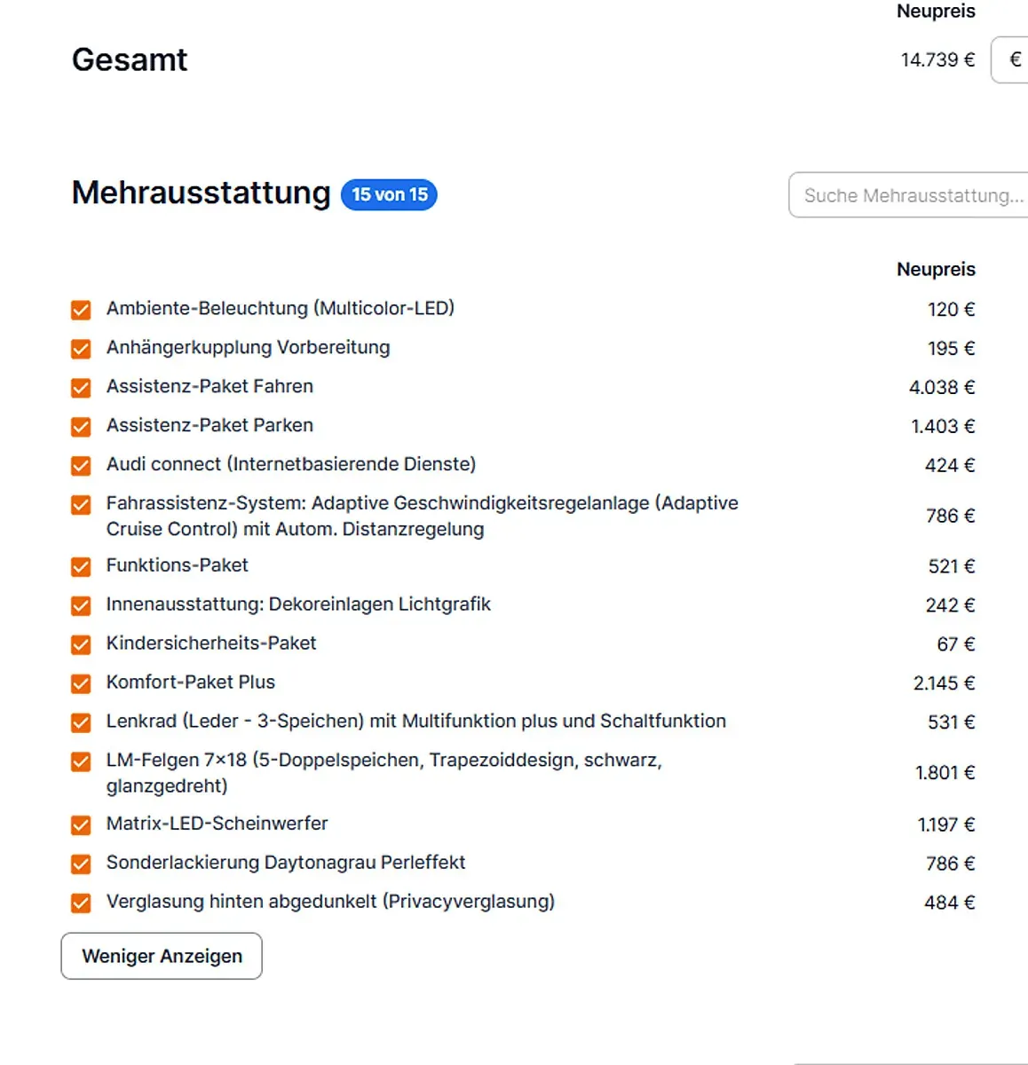Click the euro currency box beside Gesamt

[1010, 59]
